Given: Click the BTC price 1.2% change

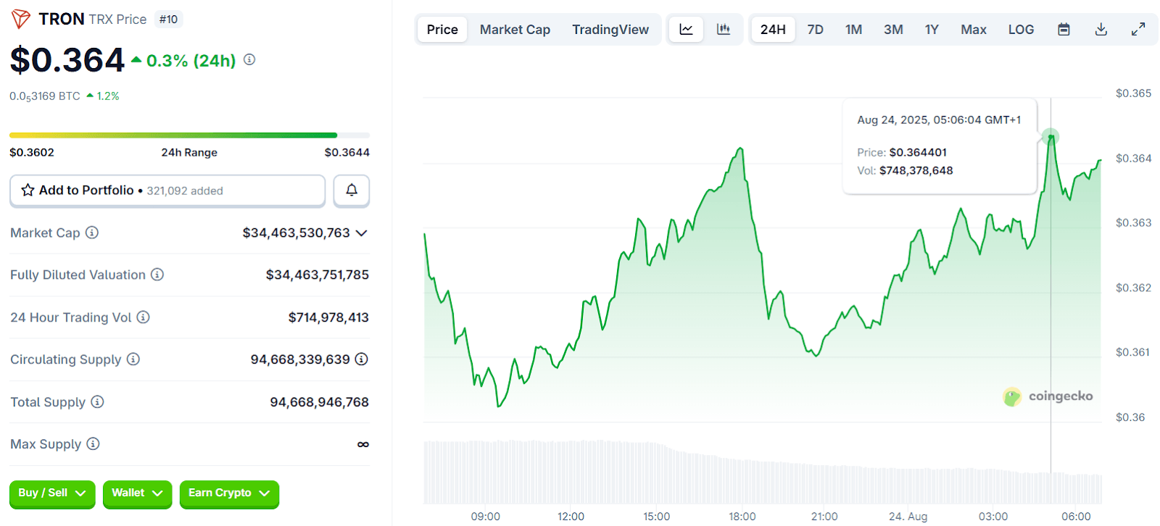Looking at the screenshot, I should (x=103, y=96).
